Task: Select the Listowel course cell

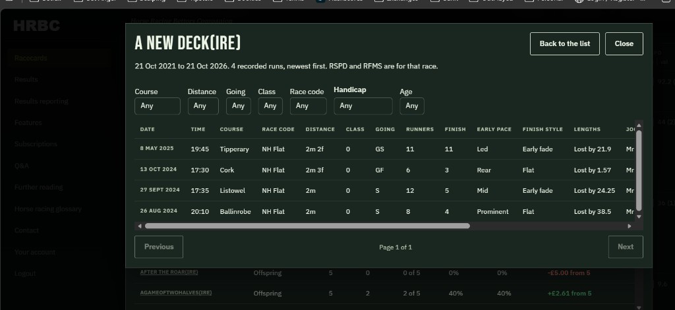Action: [233, 190]
